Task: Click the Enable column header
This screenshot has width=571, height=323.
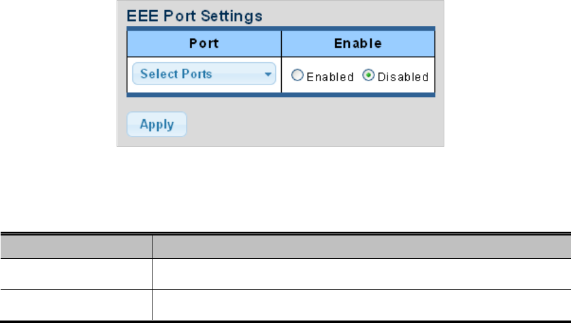Action: tap(357, 44)
